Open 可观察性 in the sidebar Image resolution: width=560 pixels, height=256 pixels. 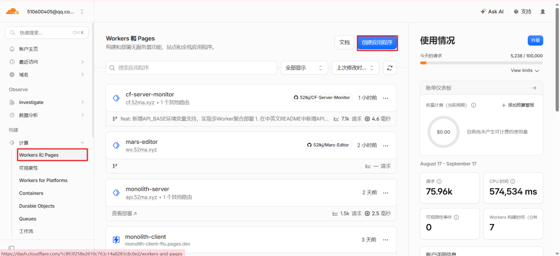(x=29, y=168)
